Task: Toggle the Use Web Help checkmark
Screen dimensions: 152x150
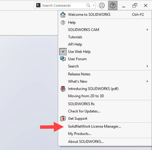Action: click(63, 51)
